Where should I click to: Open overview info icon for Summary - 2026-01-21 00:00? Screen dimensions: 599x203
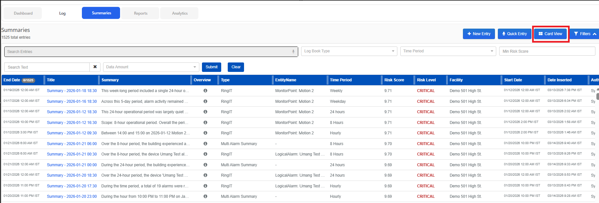[x=205, y=165]
